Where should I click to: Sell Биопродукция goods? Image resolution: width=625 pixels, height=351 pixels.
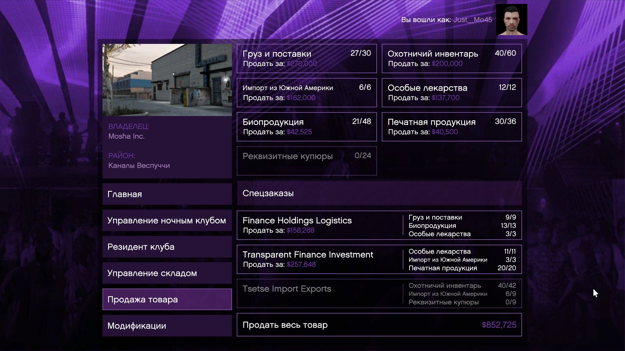pos(307,127)
